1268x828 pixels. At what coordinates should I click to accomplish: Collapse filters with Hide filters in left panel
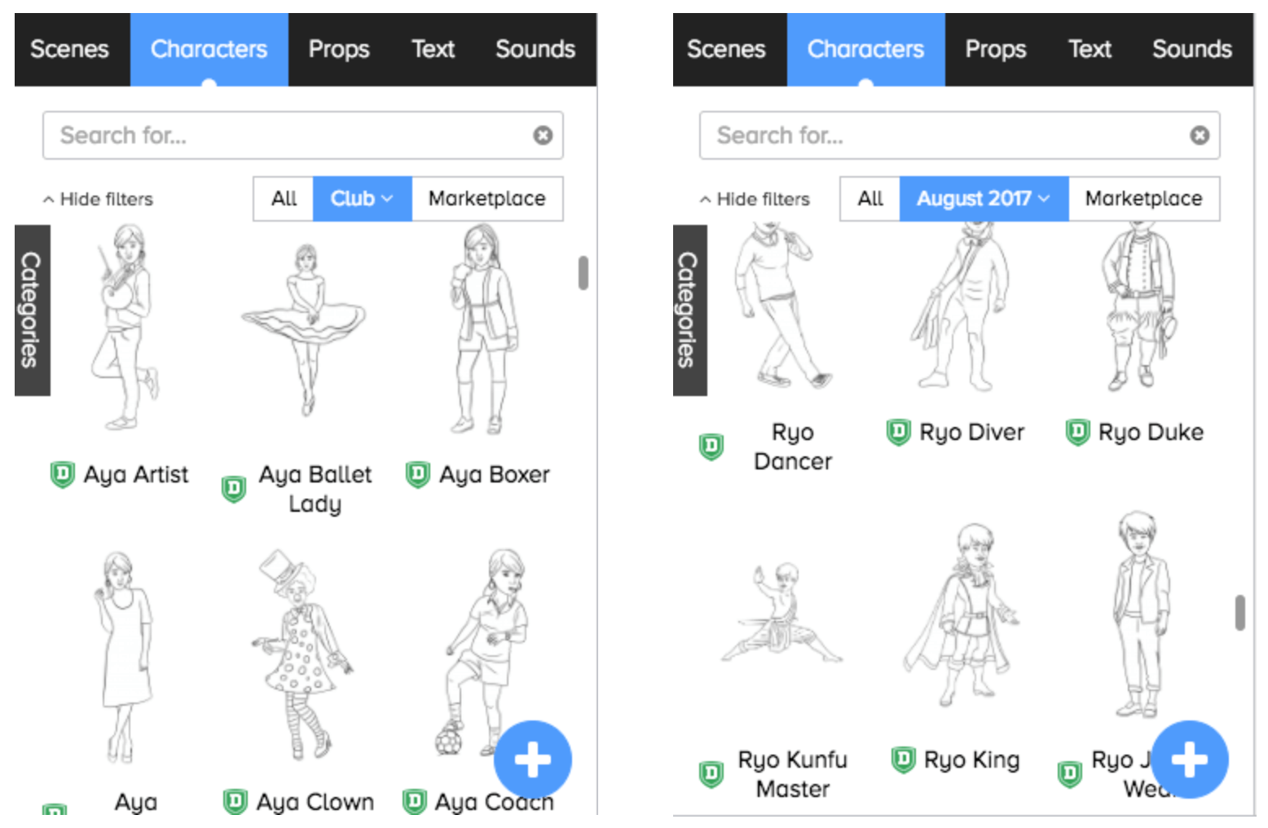tap(98, 200)
